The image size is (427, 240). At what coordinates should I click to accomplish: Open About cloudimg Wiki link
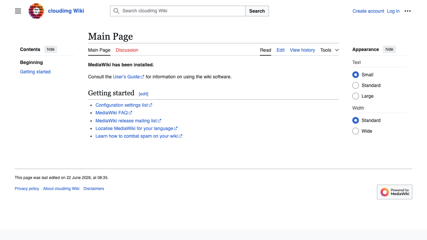(61, 189)
